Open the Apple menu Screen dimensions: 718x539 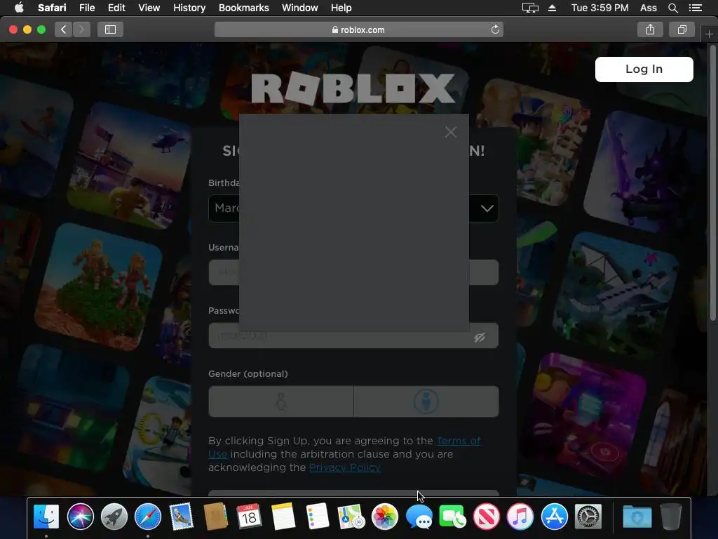click(19, 8)
